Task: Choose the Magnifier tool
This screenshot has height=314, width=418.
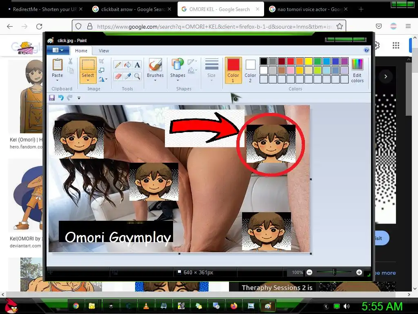Action: click(137, 76)
